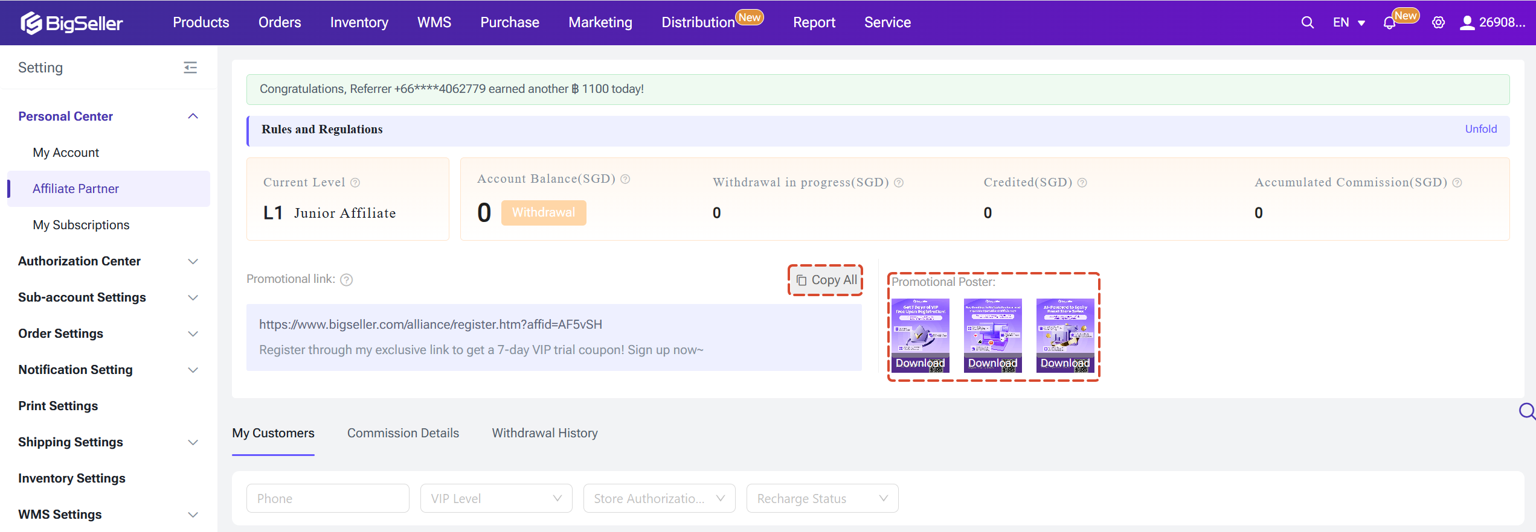The height and width of the screenshot is (532, 1536).
Task: Expand Authorization Center section
Action: (x=193, y=261)
